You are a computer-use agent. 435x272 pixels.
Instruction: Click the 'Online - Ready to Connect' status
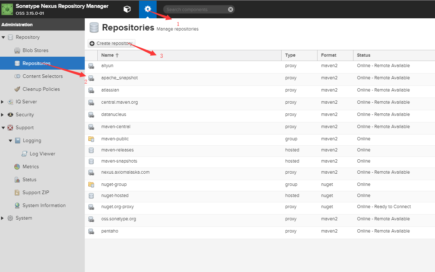click(384, 207)
